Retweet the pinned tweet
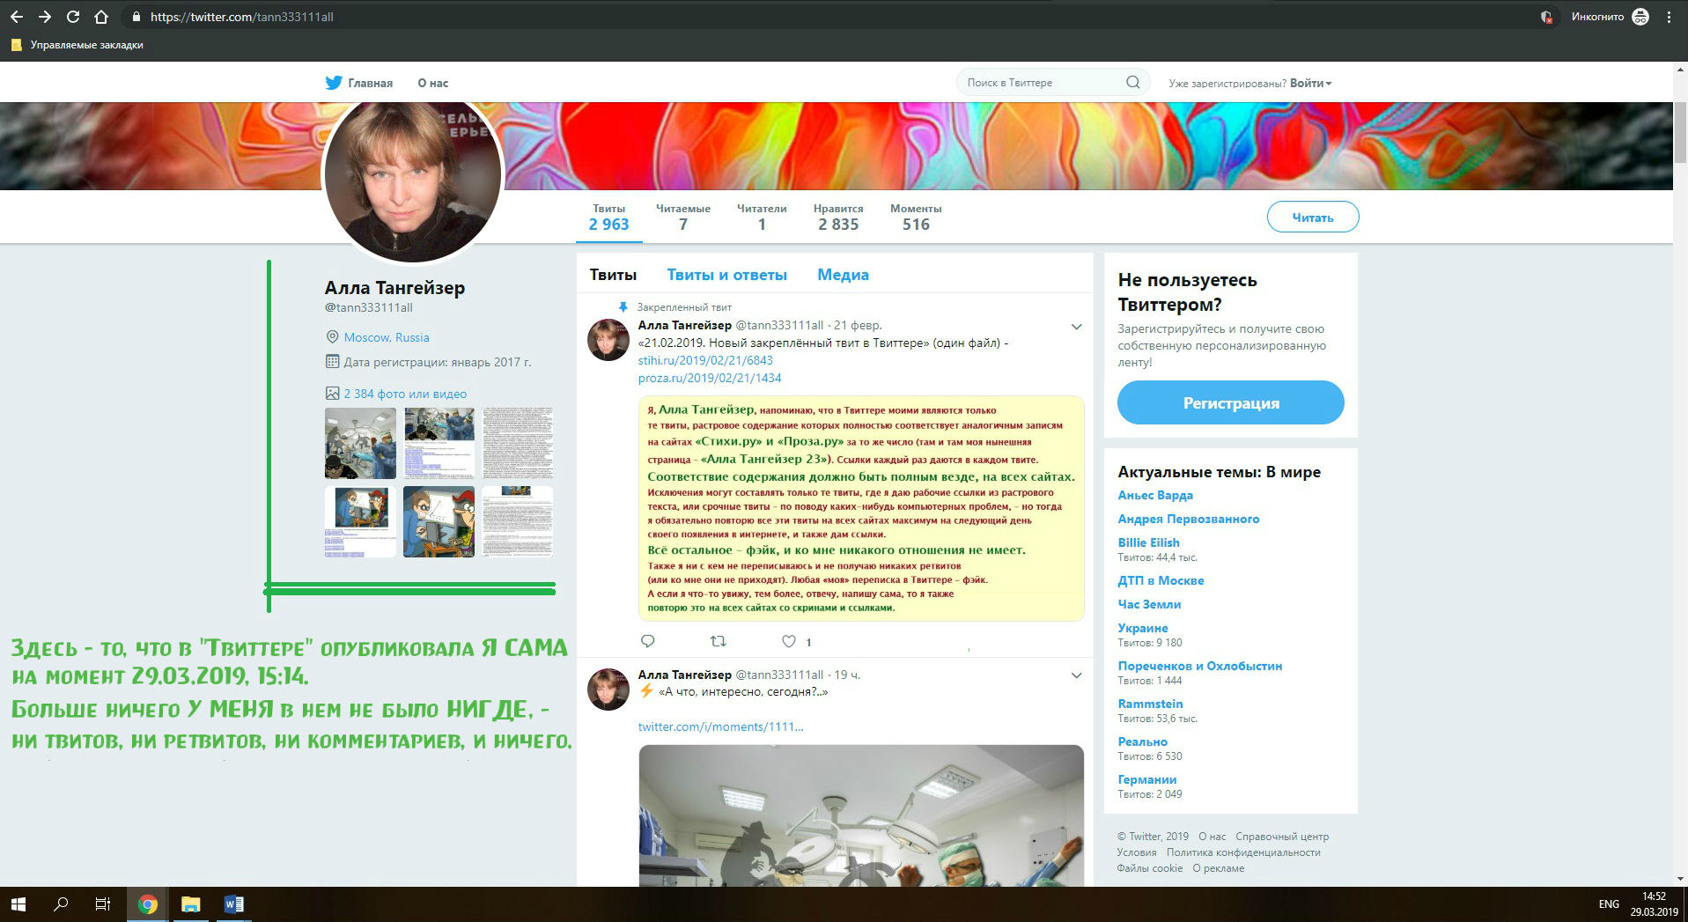This screenshot has height=922, width=1688. [x=718, y=641]
